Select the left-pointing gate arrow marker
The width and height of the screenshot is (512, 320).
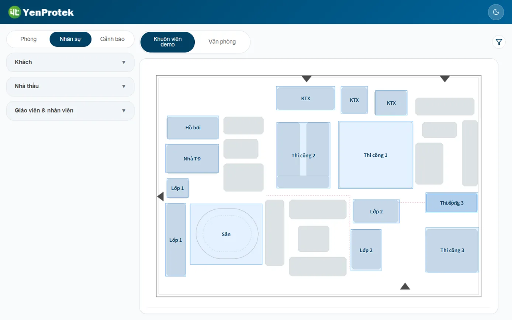pos(160,196)
